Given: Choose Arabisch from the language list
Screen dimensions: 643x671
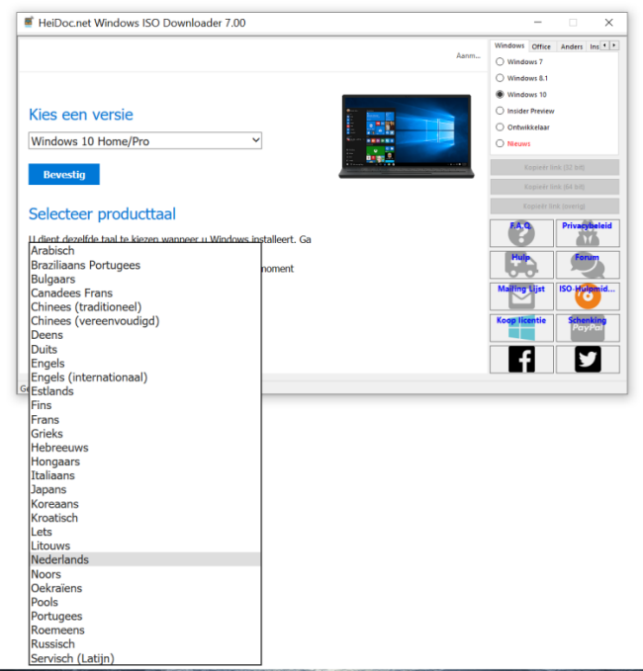Looking at the screenshot, I should [x=145, y=250].
